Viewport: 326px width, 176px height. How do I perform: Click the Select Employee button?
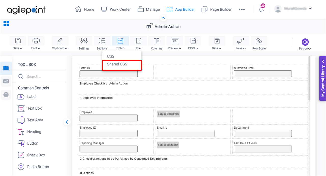[168, 114]
